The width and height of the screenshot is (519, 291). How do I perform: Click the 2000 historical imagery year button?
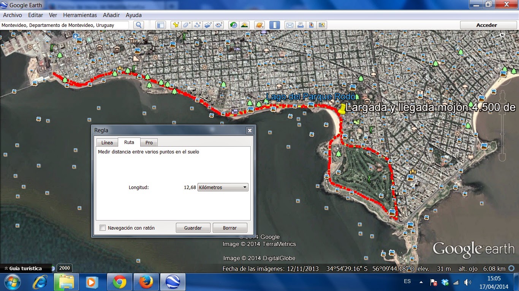click(x=65, y=268)
